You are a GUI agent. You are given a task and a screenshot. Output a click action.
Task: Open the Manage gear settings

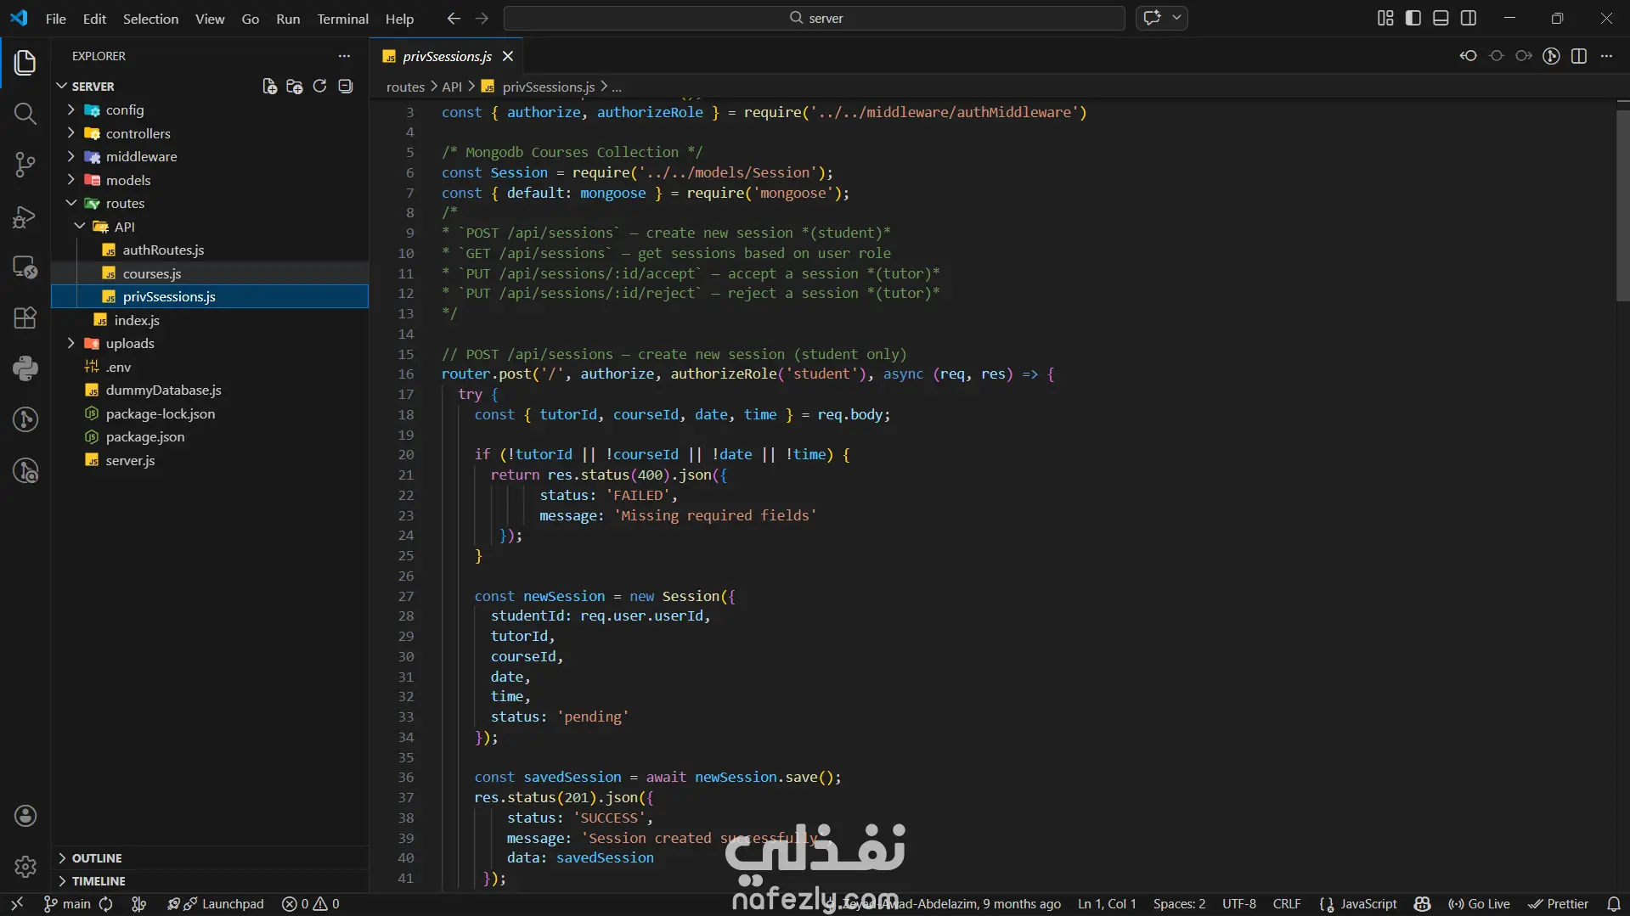(25, 867)
